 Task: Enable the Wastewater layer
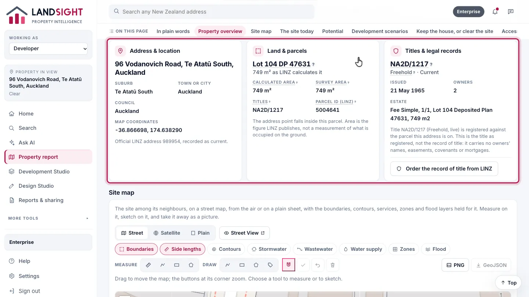pos(315,249)
